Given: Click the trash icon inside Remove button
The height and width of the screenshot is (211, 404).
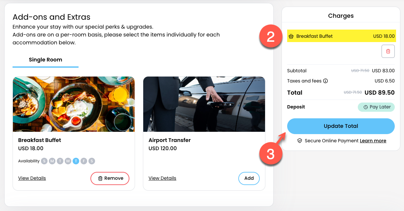Looking at the screenshot, I should tap(100, 178).
